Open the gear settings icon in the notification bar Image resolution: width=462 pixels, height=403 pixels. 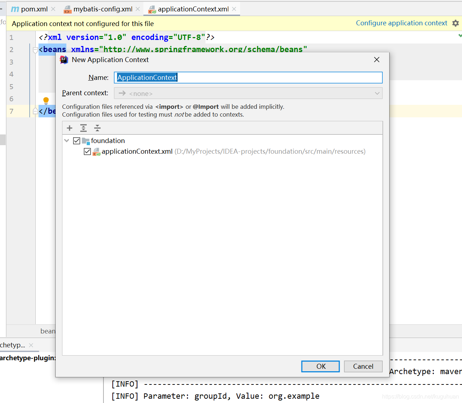[456, 23]
